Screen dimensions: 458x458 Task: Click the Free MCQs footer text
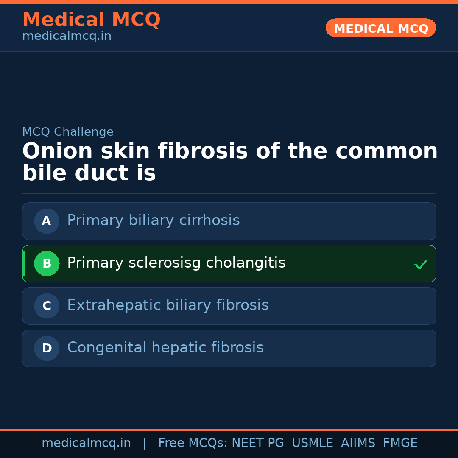tap(193, 443)
